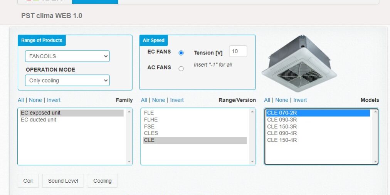
Task: Click up arrow of Models list scrollbar
Action: pyautogui.click(x=375, y=112)
